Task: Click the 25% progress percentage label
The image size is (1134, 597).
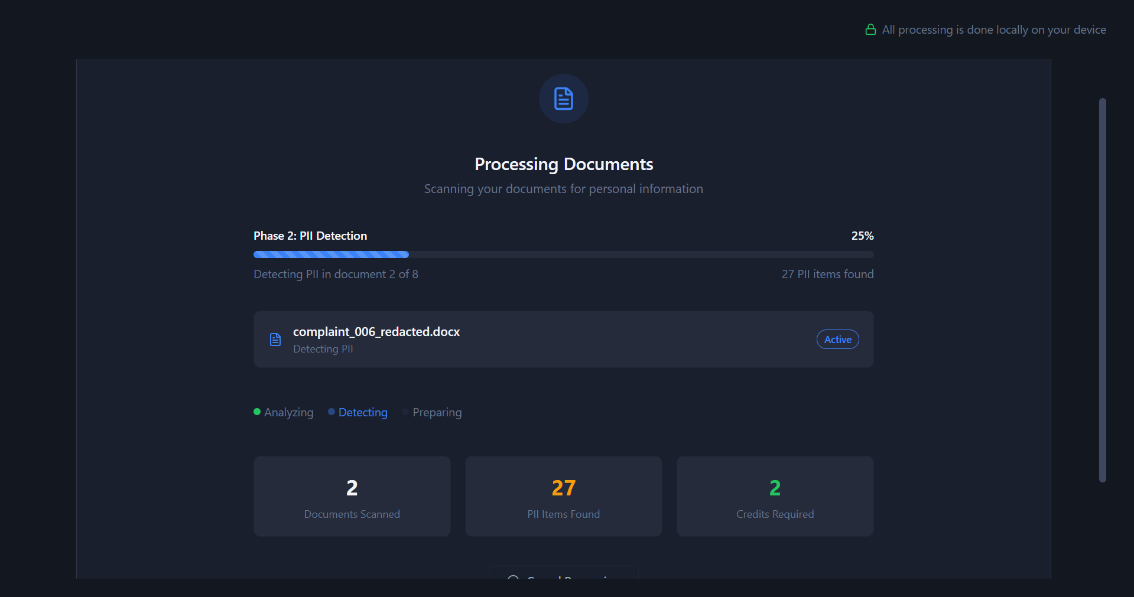Action: [862, 236]
